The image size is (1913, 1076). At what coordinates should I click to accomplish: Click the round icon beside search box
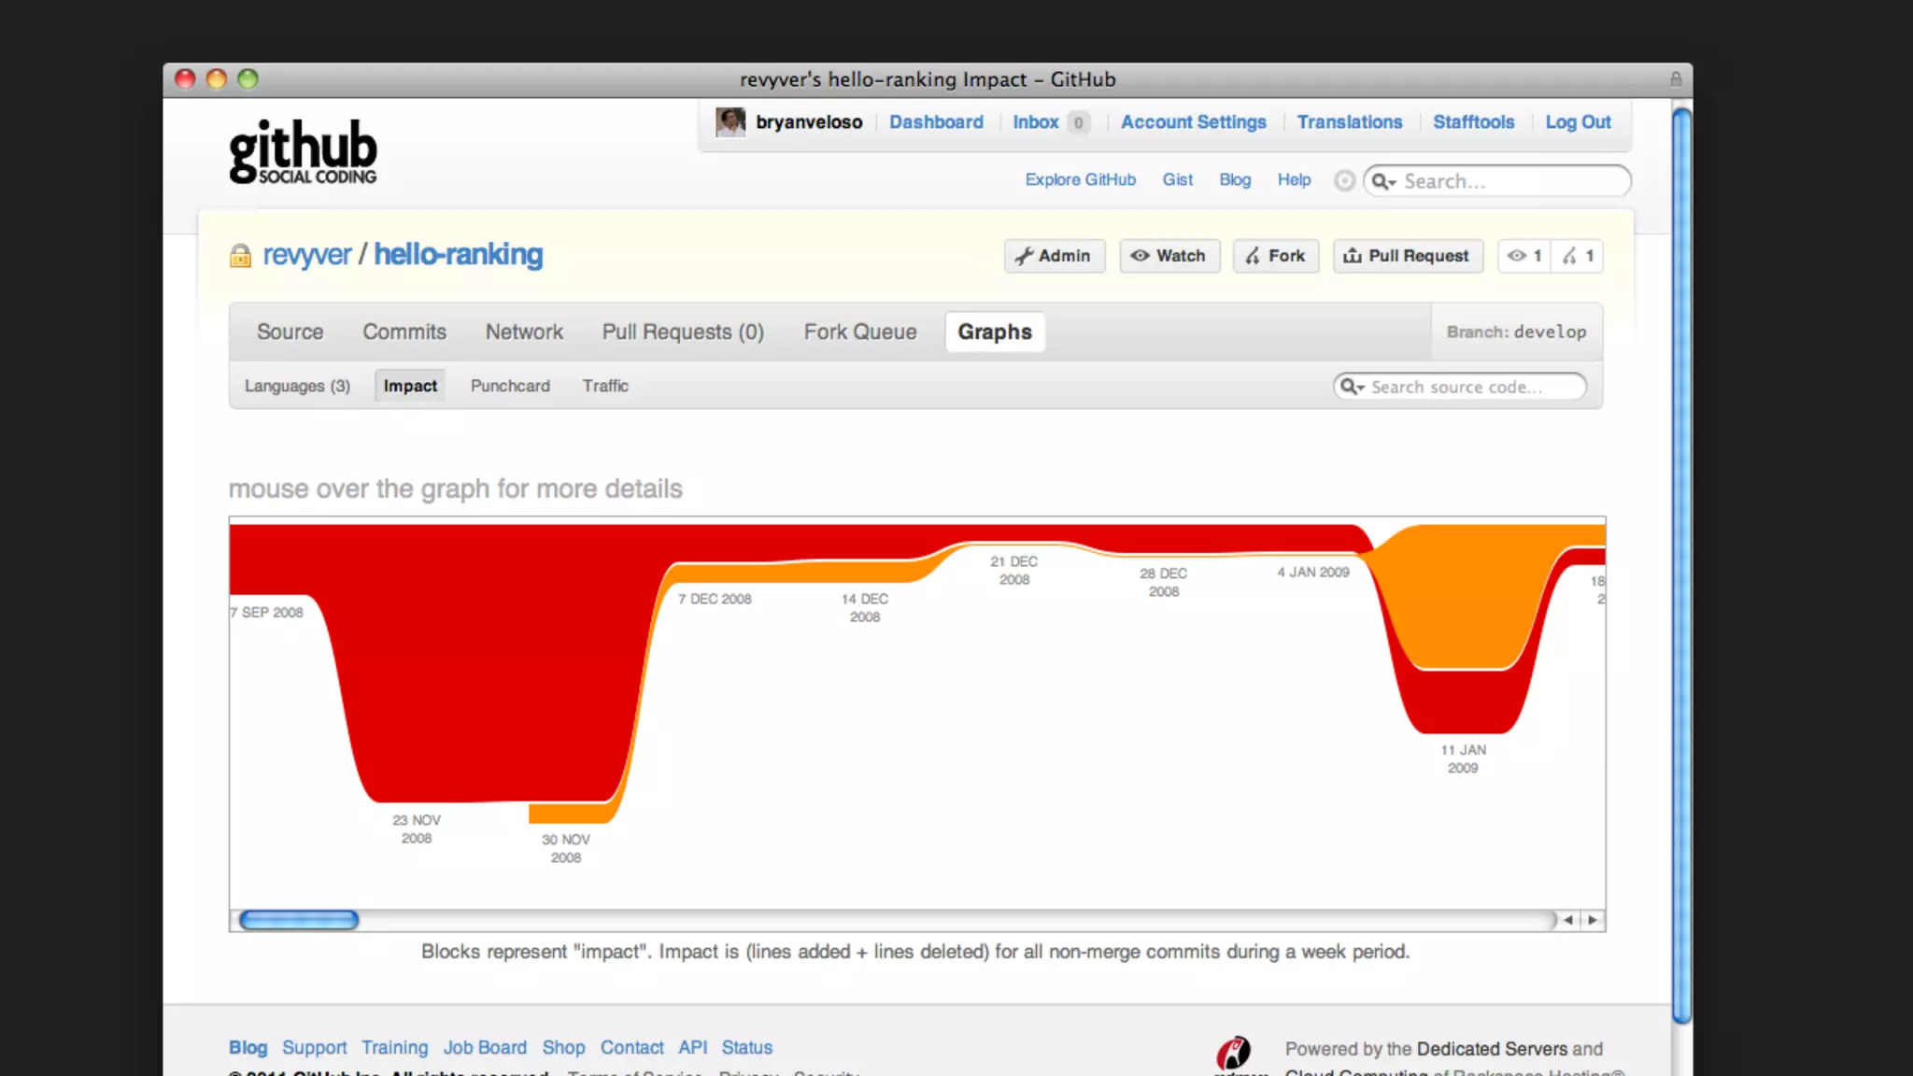tap(1343, 181)
